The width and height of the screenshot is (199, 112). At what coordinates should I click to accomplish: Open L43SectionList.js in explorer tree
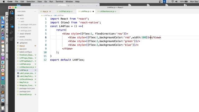click(x=27, y=67)
